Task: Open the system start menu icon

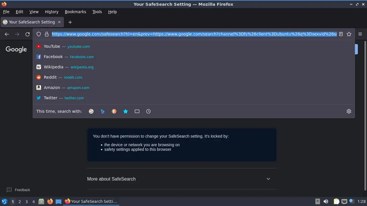Action: click(5, 201)
